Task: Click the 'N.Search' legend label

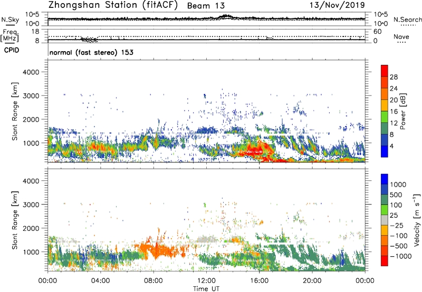Action: click(x=408, y=20)
